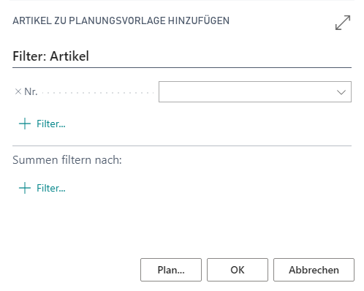Screen dimensions: 364x291
Task: Click the blank space right of the upper Filter... link
Action: (x=207, y=124)
